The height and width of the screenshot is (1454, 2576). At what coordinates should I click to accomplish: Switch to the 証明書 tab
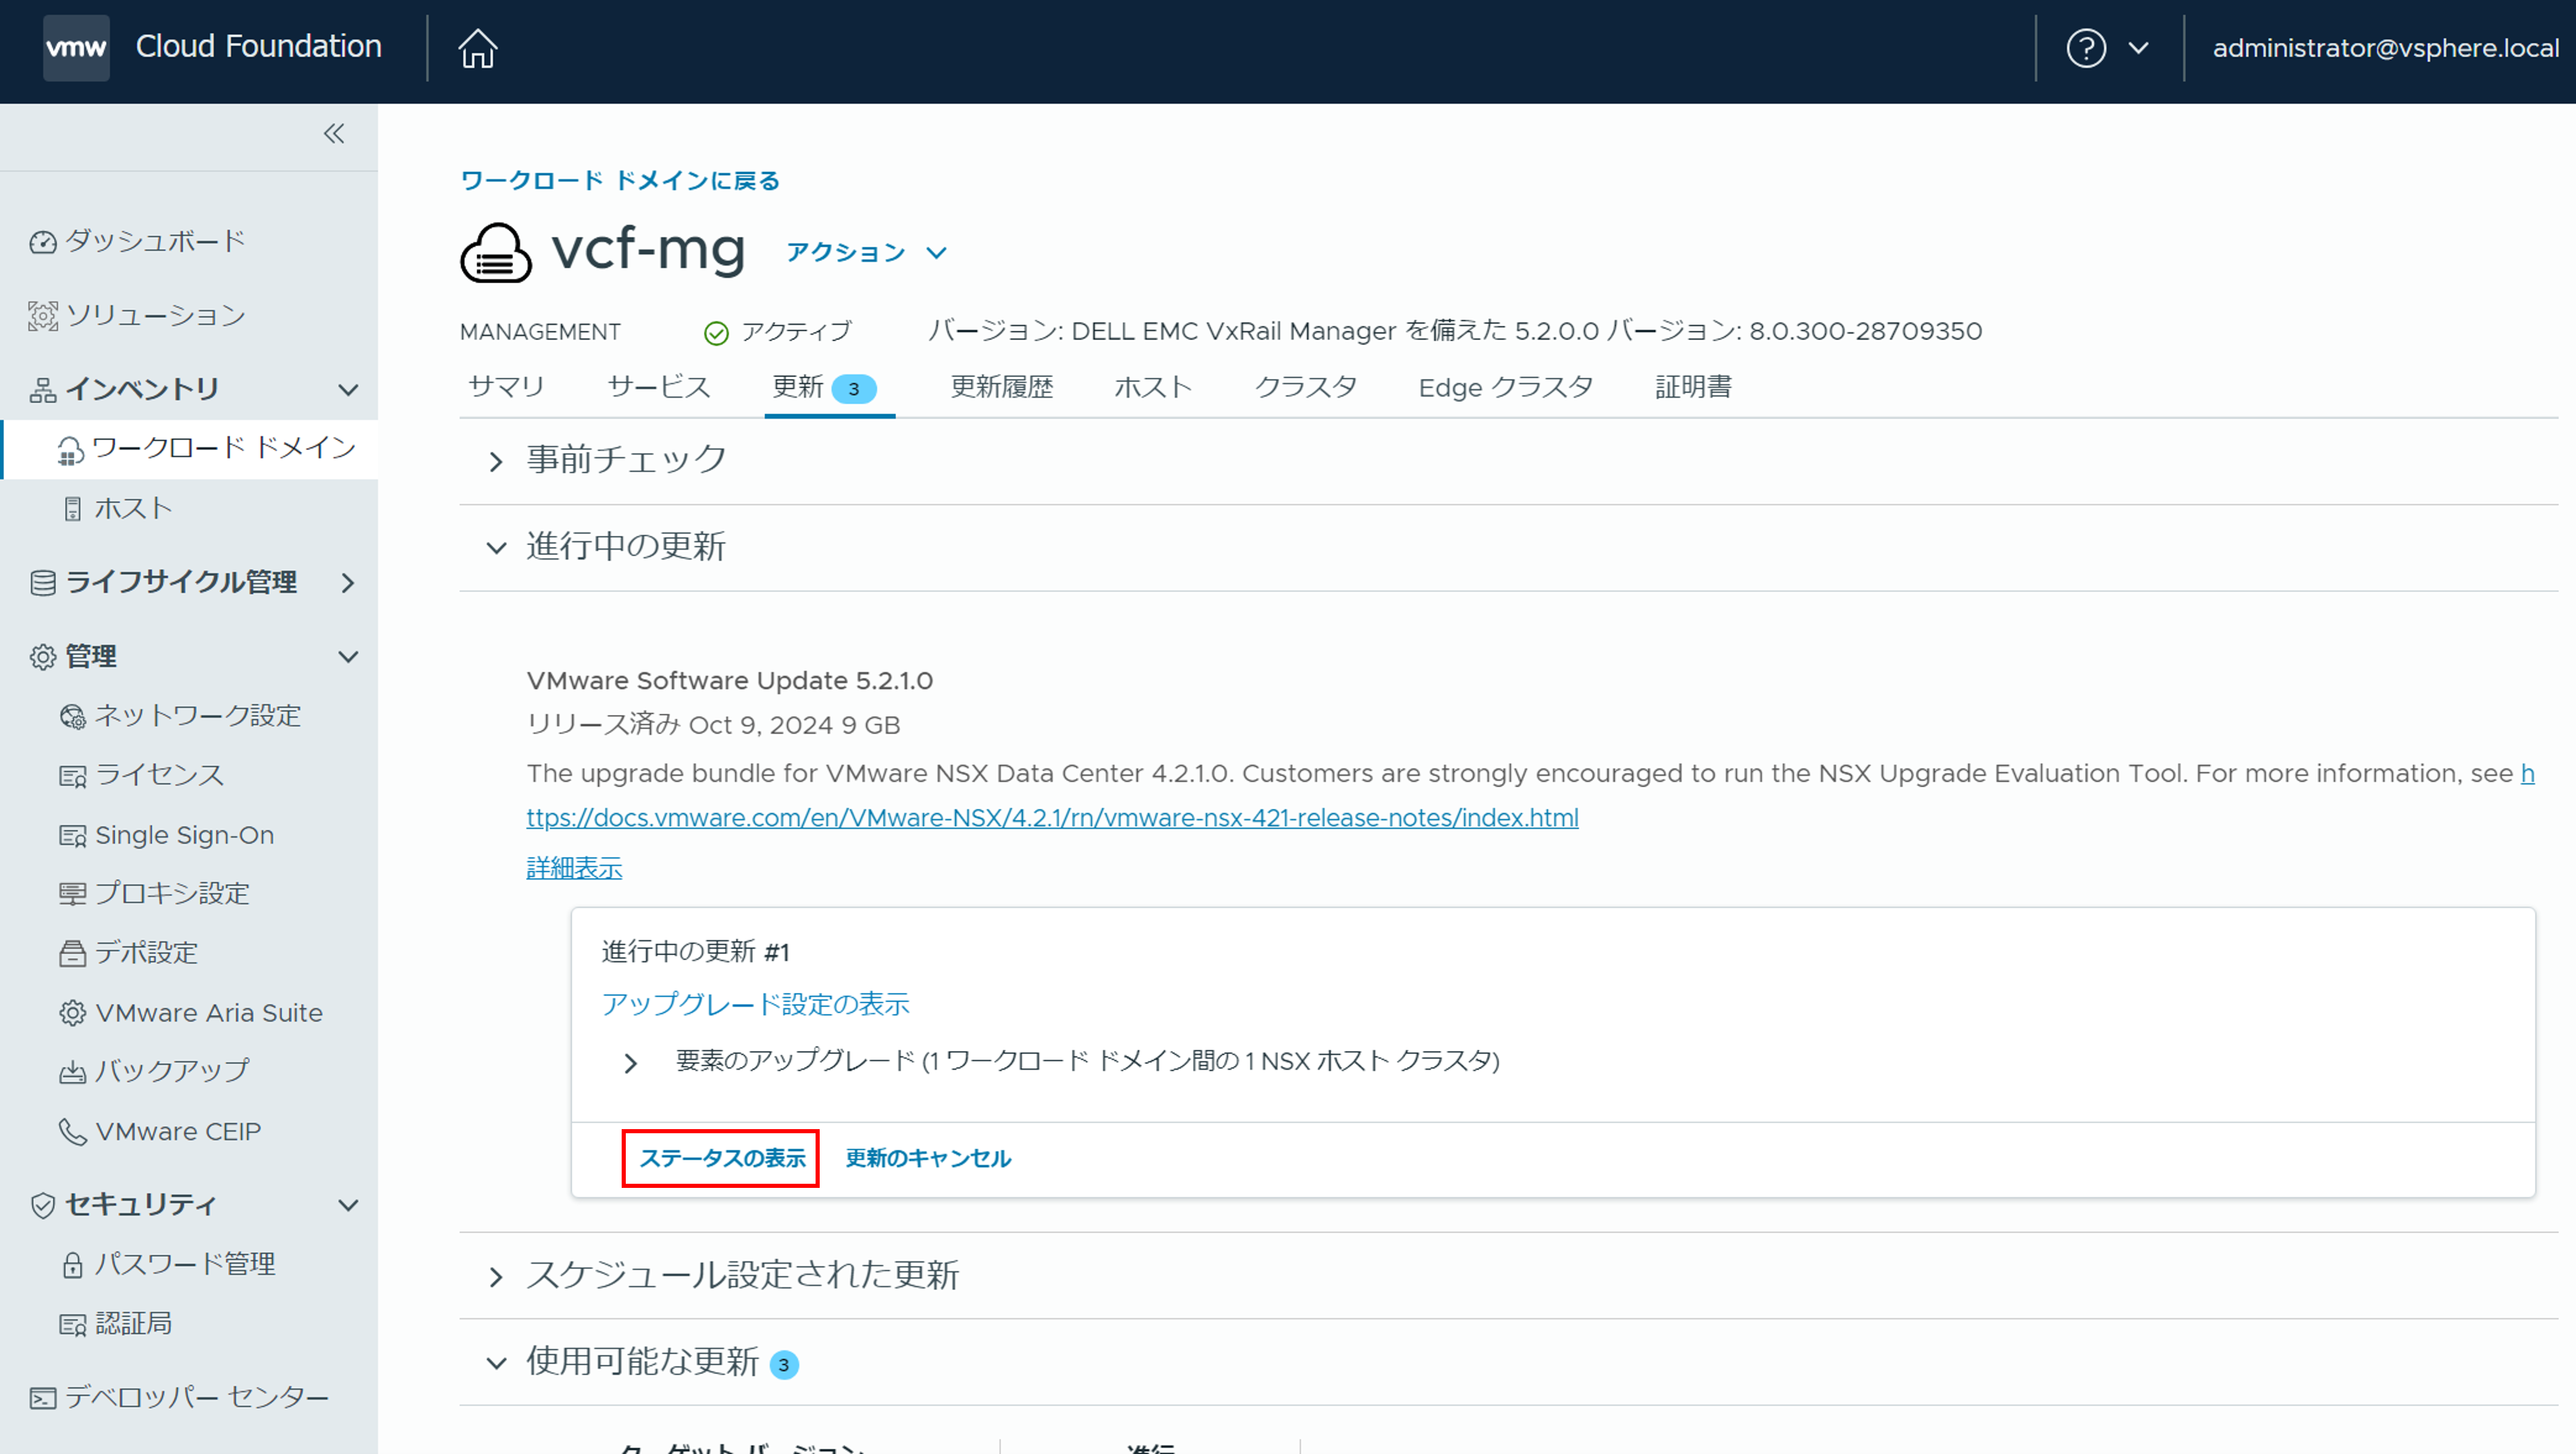1693,387
